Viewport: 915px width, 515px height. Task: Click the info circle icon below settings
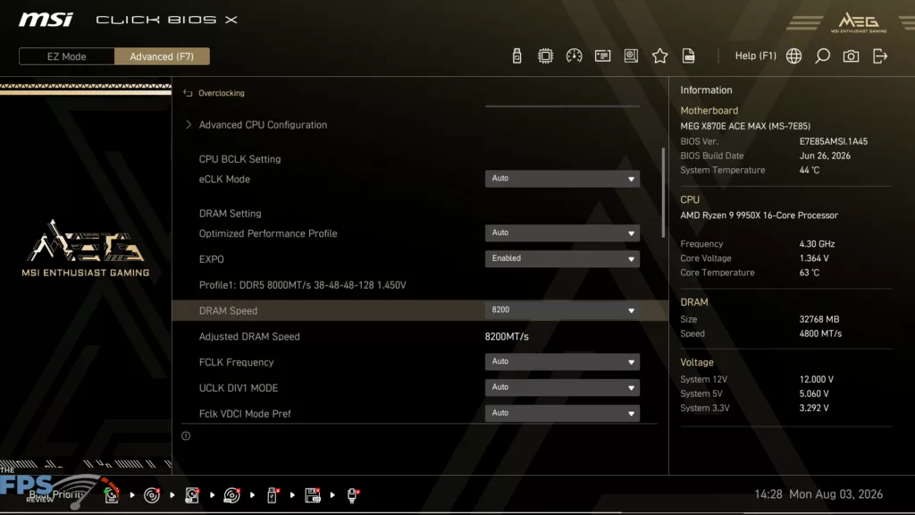tap(186, 435)
